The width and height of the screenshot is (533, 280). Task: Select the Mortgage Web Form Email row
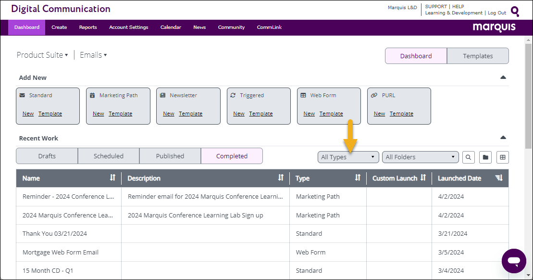pyautogui.click(x=262, y=253)
